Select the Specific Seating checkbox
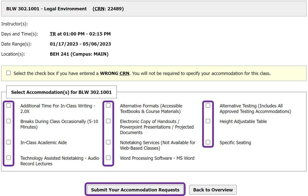Image resolution: width=308 pixels, height=196 pixels. coord(208,142)
